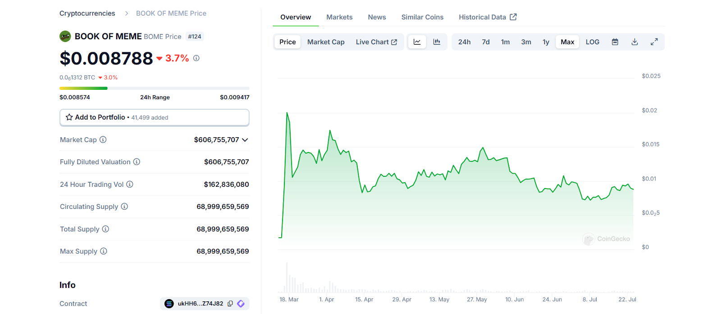The height and width of the screenshot is (314, 721).
Task: Show 24 Hour Trading Vol info icon
Action: pos(130,184)
